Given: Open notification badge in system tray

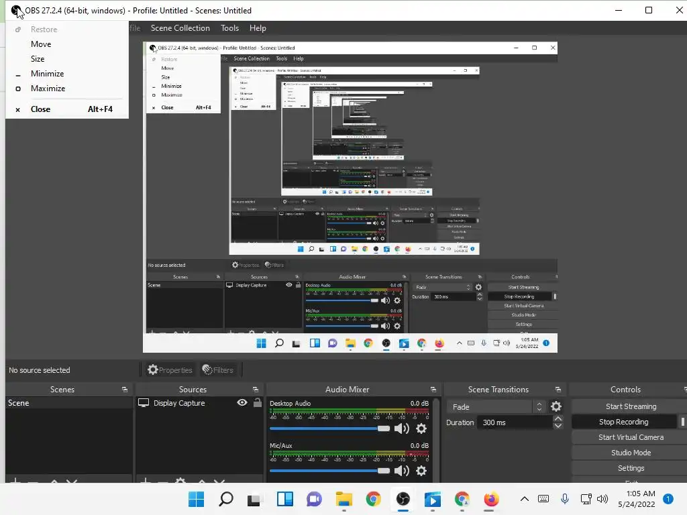Looking at the screenshot, I should coord(668,499).
